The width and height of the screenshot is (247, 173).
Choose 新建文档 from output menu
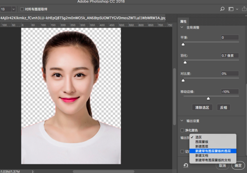(213, 156)
